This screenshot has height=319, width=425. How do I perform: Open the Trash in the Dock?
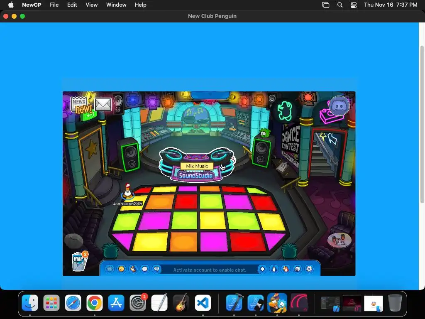tap(395, 303)
